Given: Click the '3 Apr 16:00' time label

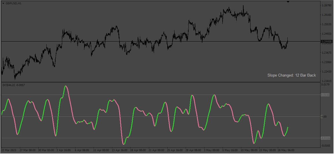Looking at the screenshot, I should click(x=63, y=150).
